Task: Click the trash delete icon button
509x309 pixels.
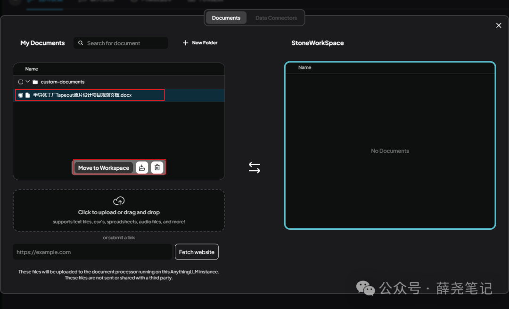Action: click(157, 167)
